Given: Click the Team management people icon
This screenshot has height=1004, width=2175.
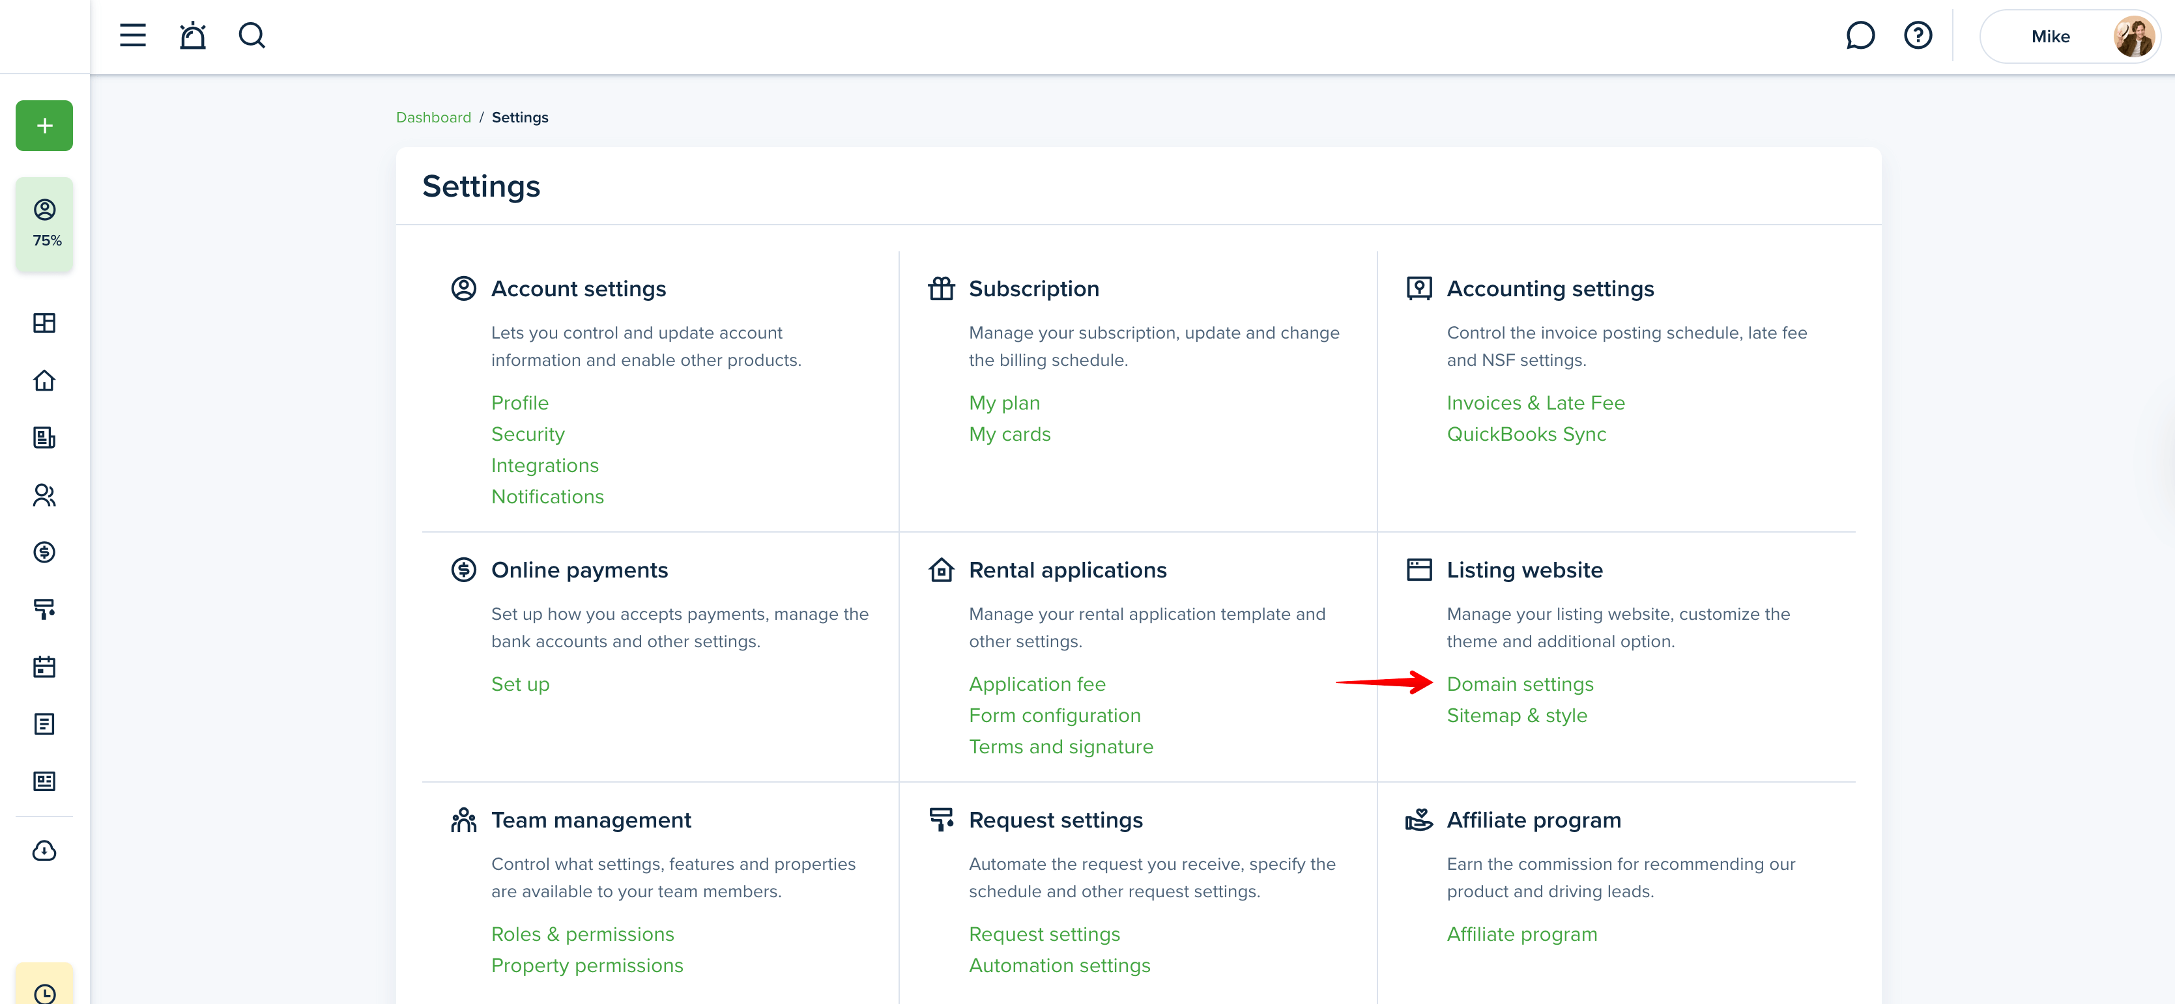Looking at the screenshot, I should (463, 820).
